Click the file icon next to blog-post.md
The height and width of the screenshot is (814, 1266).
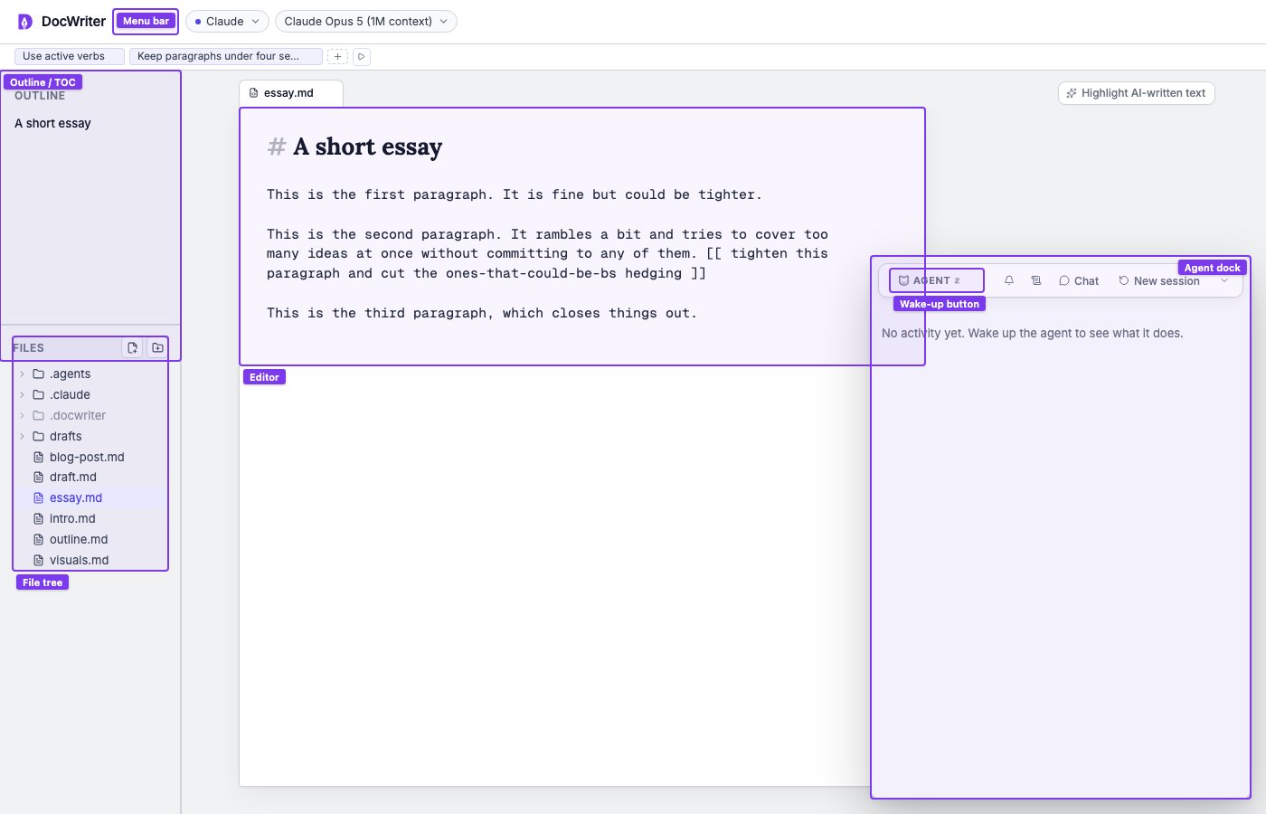coord(38,458)
